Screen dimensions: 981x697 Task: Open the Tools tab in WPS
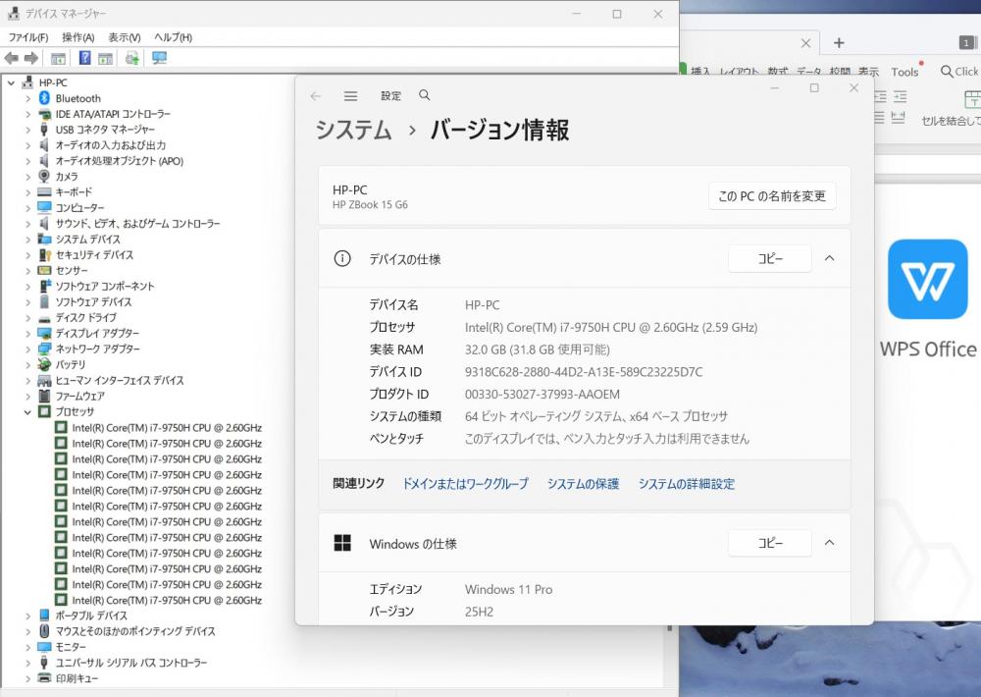point(904,72)
